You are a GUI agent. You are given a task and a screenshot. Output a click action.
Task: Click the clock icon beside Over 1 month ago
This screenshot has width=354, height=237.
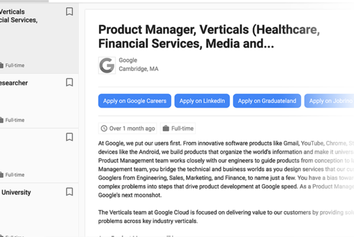[x=104, y=128]
